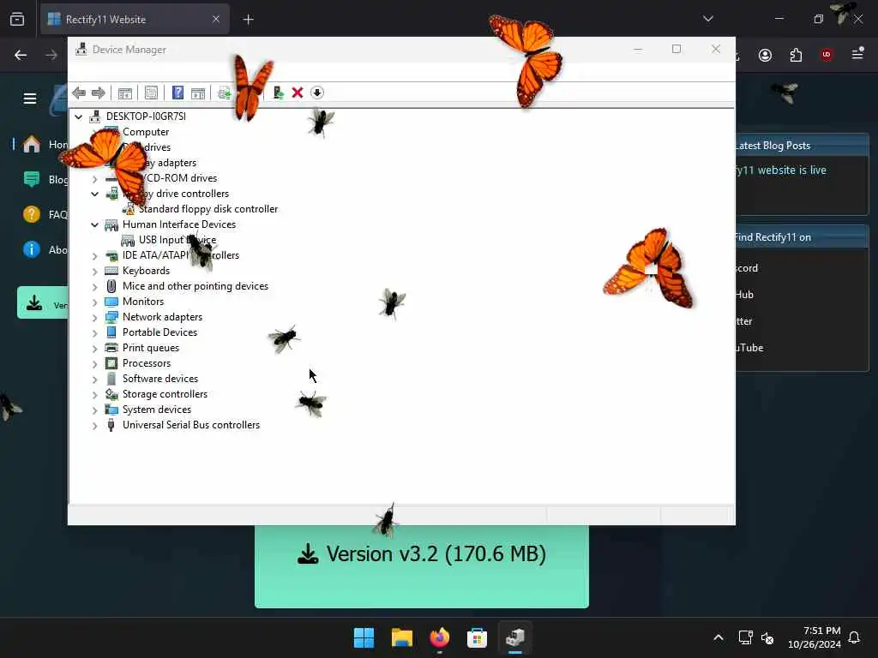Select the System devices icon
The image size is (878, 658).
pos(111,410)
